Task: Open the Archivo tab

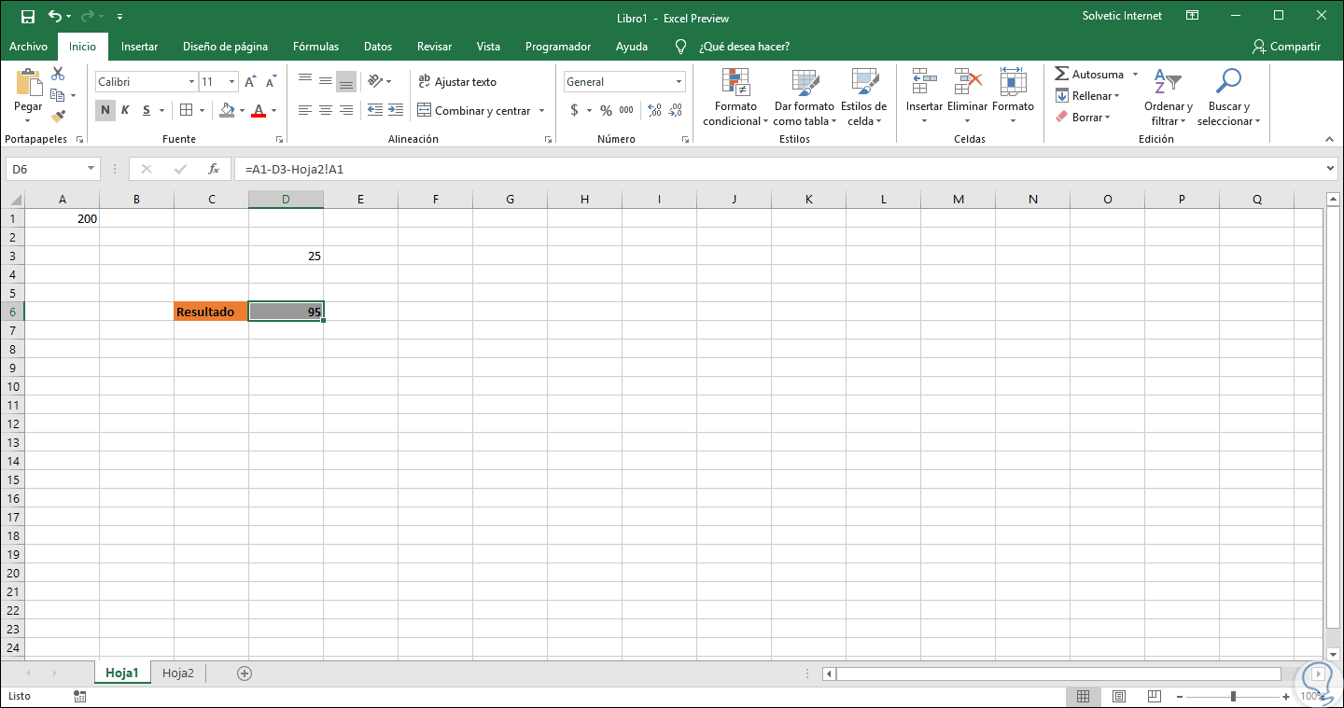Action: point(28,47)
